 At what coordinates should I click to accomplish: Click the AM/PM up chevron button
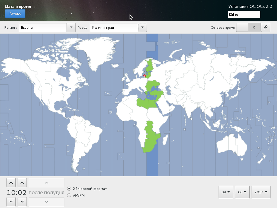pyautogui.click(x=47, y=183)
